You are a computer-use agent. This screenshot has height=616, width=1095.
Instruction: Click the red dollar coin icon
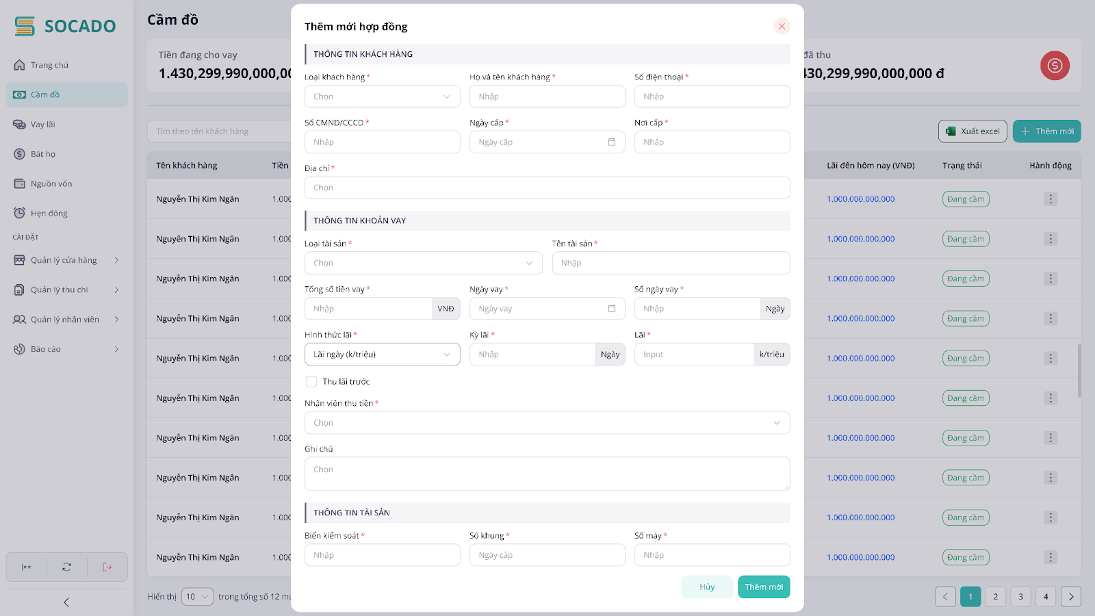(1055, 66)
